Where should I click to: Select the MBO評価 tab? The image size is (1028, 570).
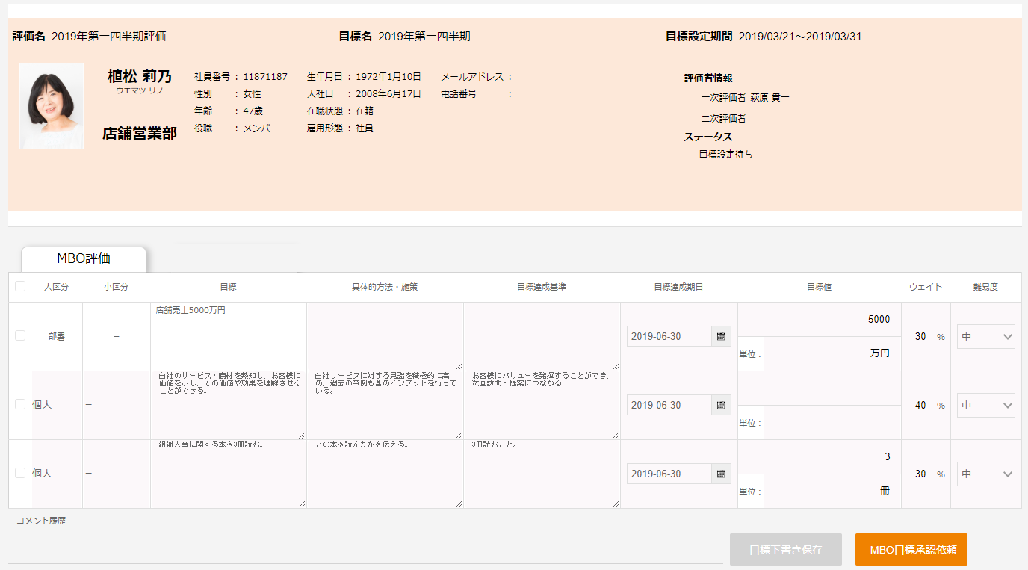(x=84, y=259)
